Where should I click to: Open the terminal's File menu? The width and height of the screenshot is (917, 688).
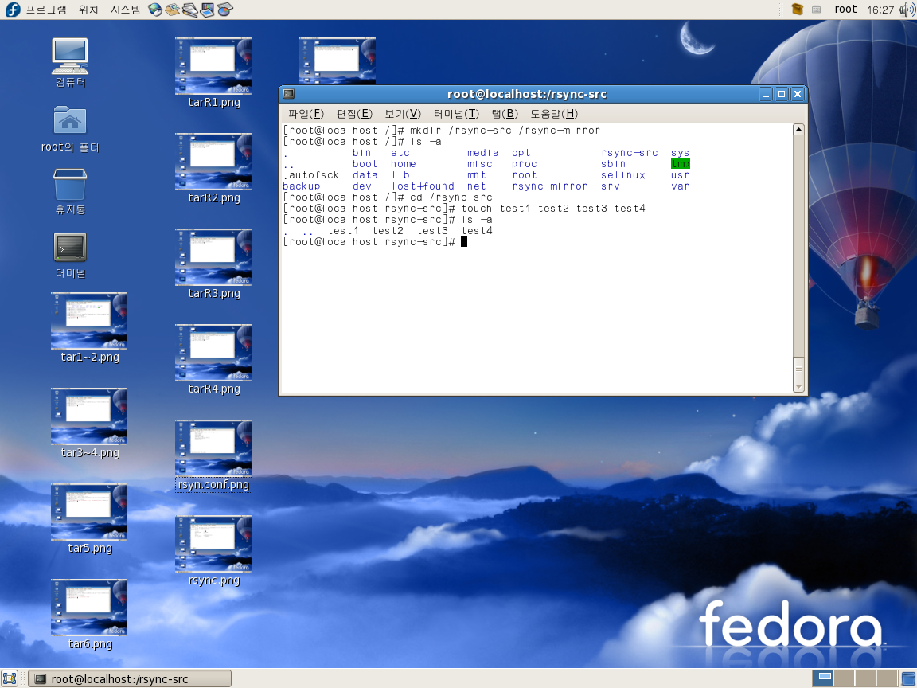[x=306, y=114]
